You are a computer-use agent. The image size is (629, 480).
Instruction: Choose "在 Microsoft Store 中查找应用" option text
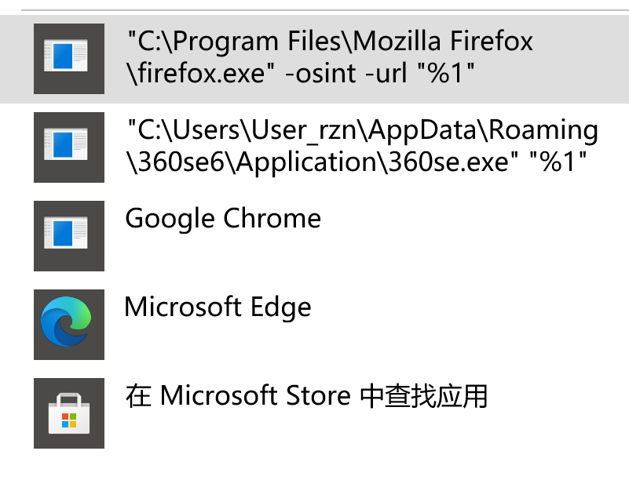pyautogui.click(x=306, y=396)
